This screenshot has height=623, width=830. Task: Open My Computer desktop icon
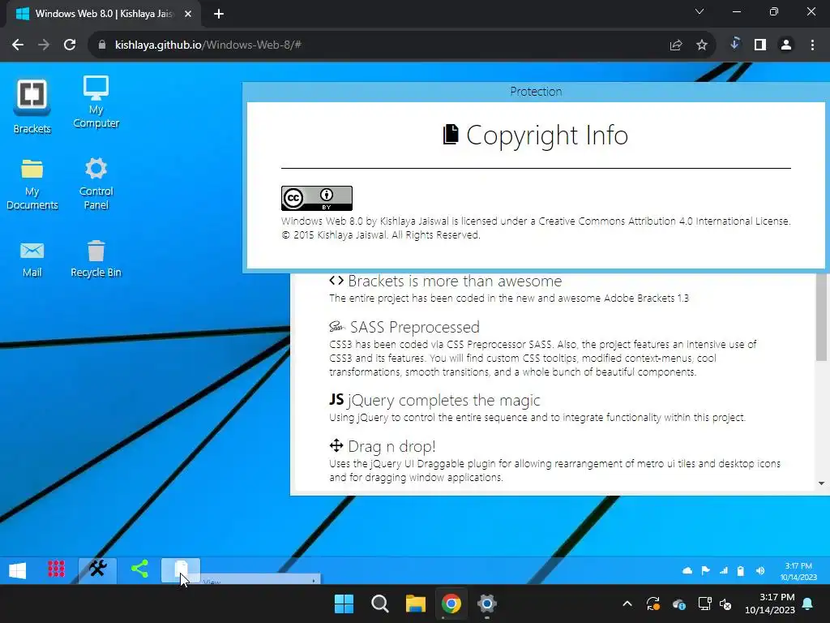[x=96, y=101]
